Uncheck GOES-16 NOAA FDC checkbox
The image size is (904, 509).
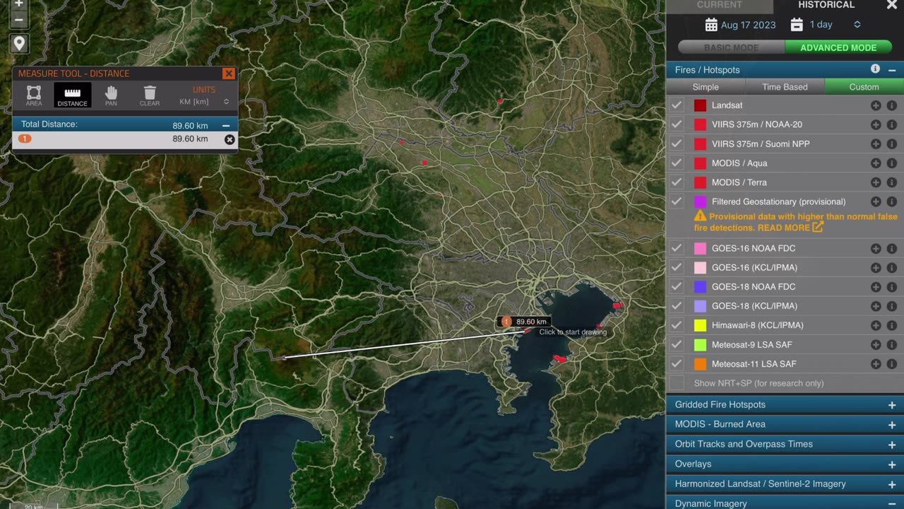click(x=677, y=248)
